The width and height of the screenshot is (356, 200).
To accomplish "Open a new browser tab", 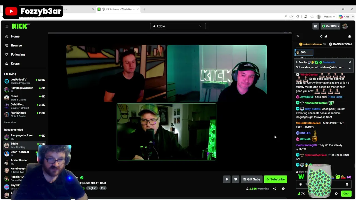I will point(144,9).
